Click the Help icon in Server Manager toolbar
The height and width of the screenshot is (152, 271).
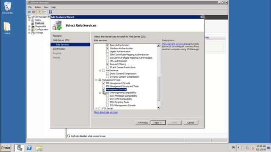tap(50, 12)
